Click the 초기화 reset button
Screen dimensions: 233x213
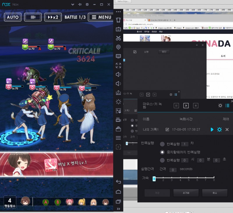pos(186,193)
